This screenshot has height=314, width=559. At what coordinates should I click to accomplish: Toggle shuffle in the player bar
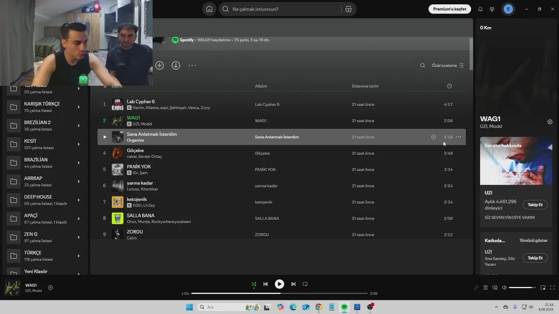click(254, 284)
